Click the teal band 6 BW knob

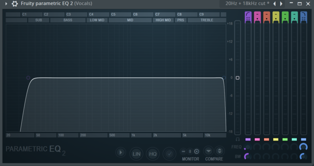[x=294, y=157]
